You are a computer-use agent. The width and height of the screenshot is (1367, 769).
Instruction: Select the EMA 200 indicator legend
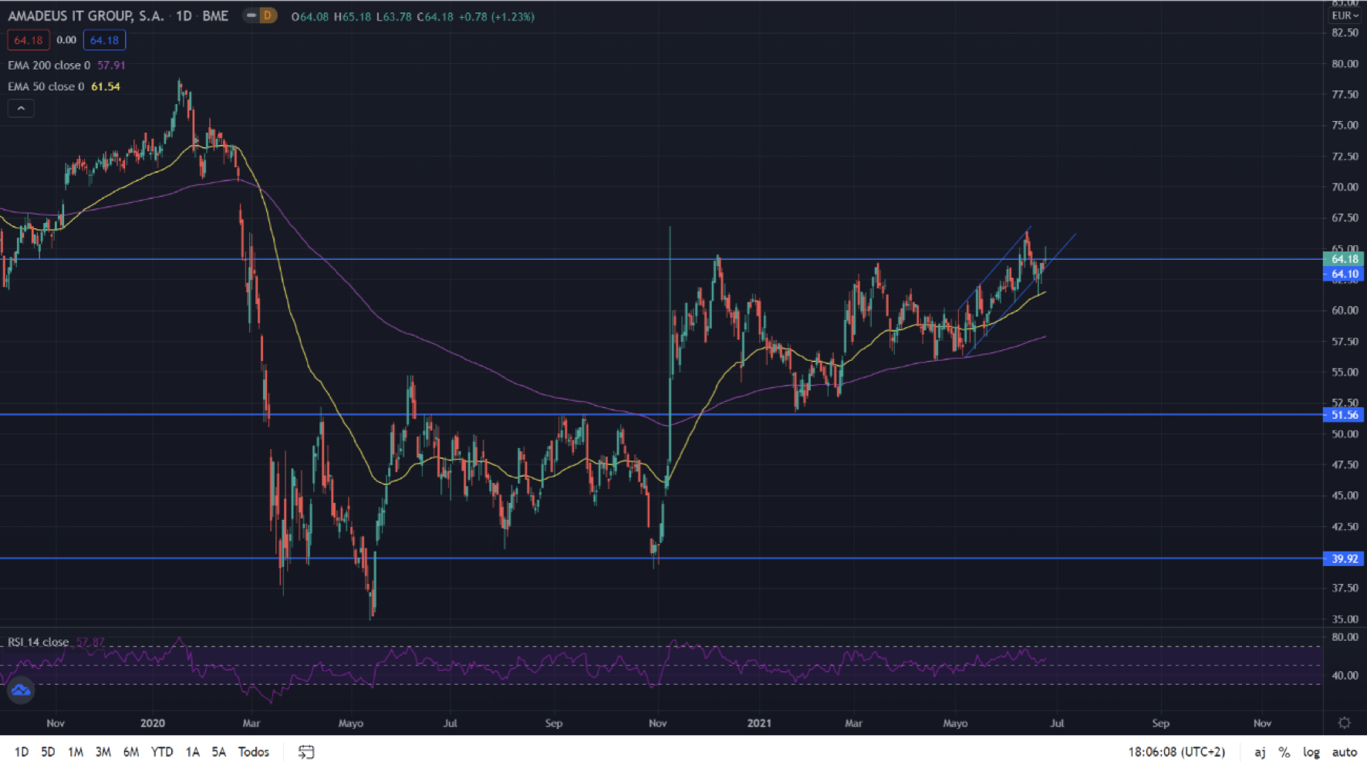tap(49, 66)
